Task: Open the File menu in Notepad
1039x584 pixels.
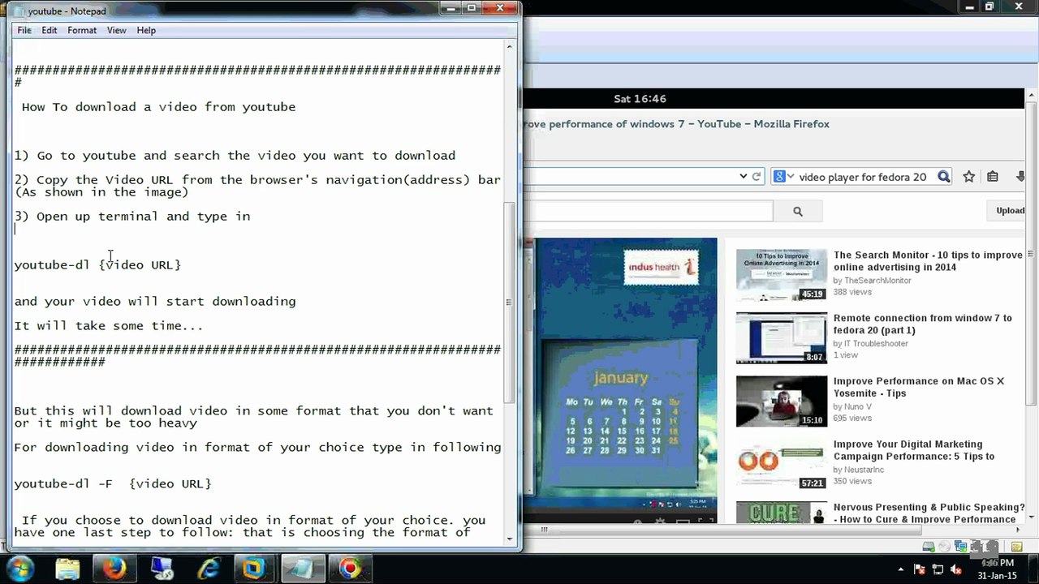Action: [24, 30]
